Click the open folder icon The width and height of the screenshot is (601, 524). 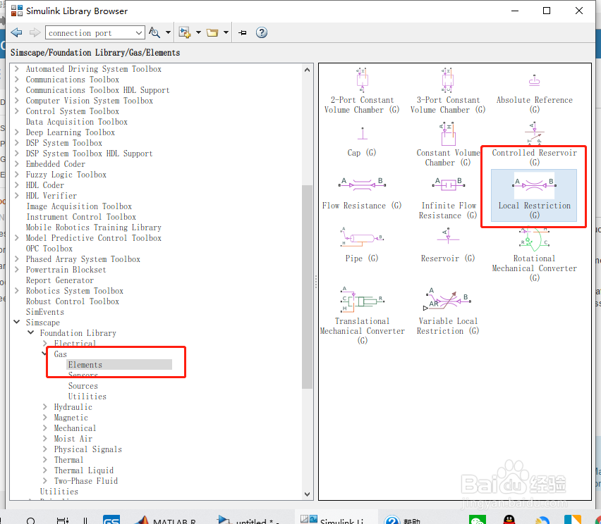click(212, 32)
